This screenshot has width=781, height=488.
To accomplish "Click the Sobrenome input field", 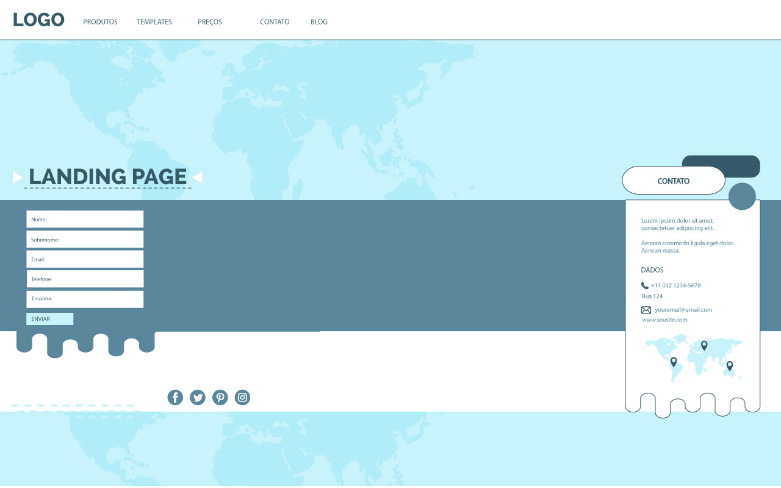I will tap(85, 239).
